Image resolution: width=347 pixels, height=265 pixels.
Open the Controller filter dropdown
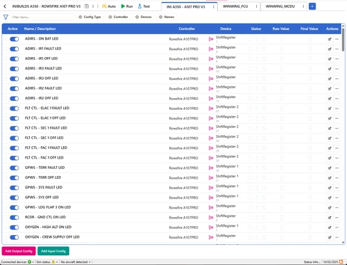(119, 17)
